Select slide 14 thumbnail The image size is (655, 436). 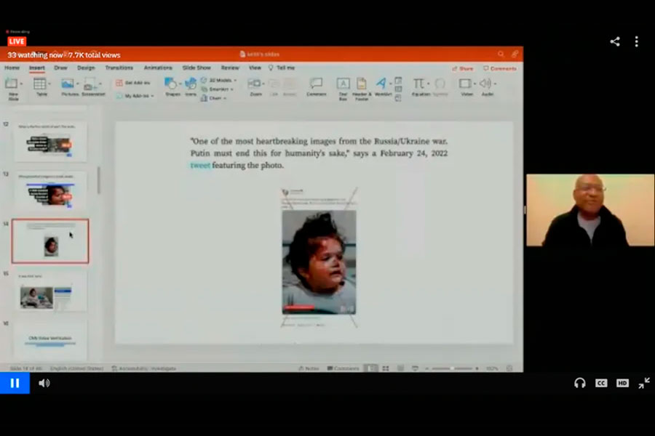pos(50,241)
